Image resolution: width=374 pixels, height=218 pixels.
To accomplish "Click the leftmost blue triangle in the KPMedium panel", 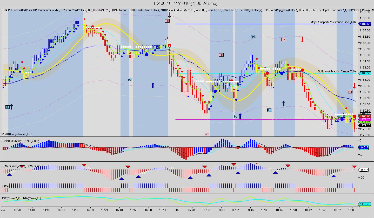I will tap(9, 175).
